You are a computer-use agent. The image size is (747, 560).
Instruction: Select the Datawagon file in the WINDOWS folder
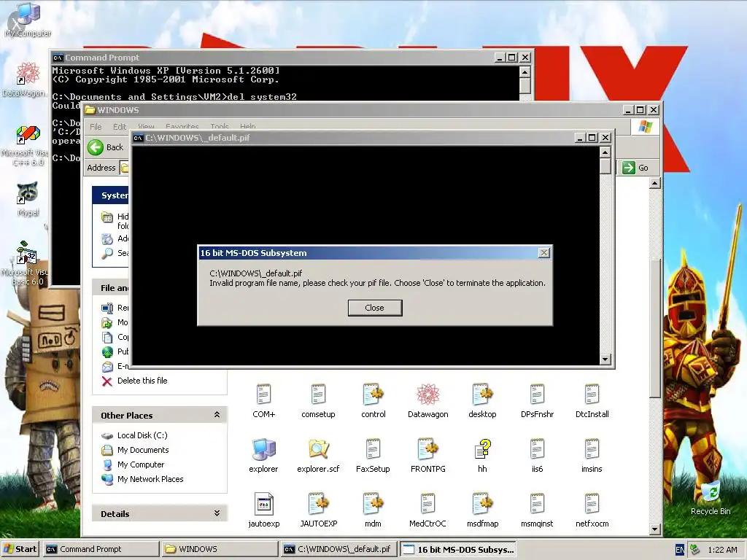click(x=427, y=401)
